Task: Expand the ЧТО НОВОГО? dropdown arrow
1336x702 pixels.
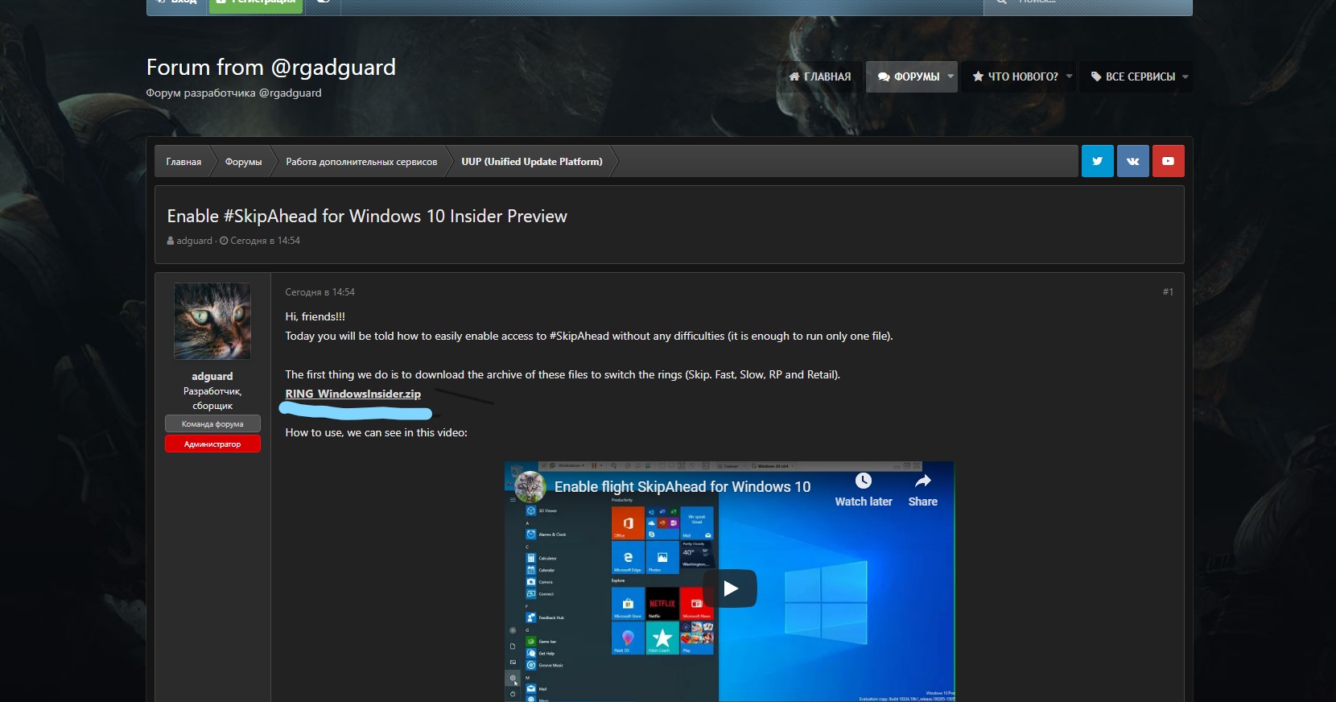Action: pyautogui.click(x=1069, y=76)
